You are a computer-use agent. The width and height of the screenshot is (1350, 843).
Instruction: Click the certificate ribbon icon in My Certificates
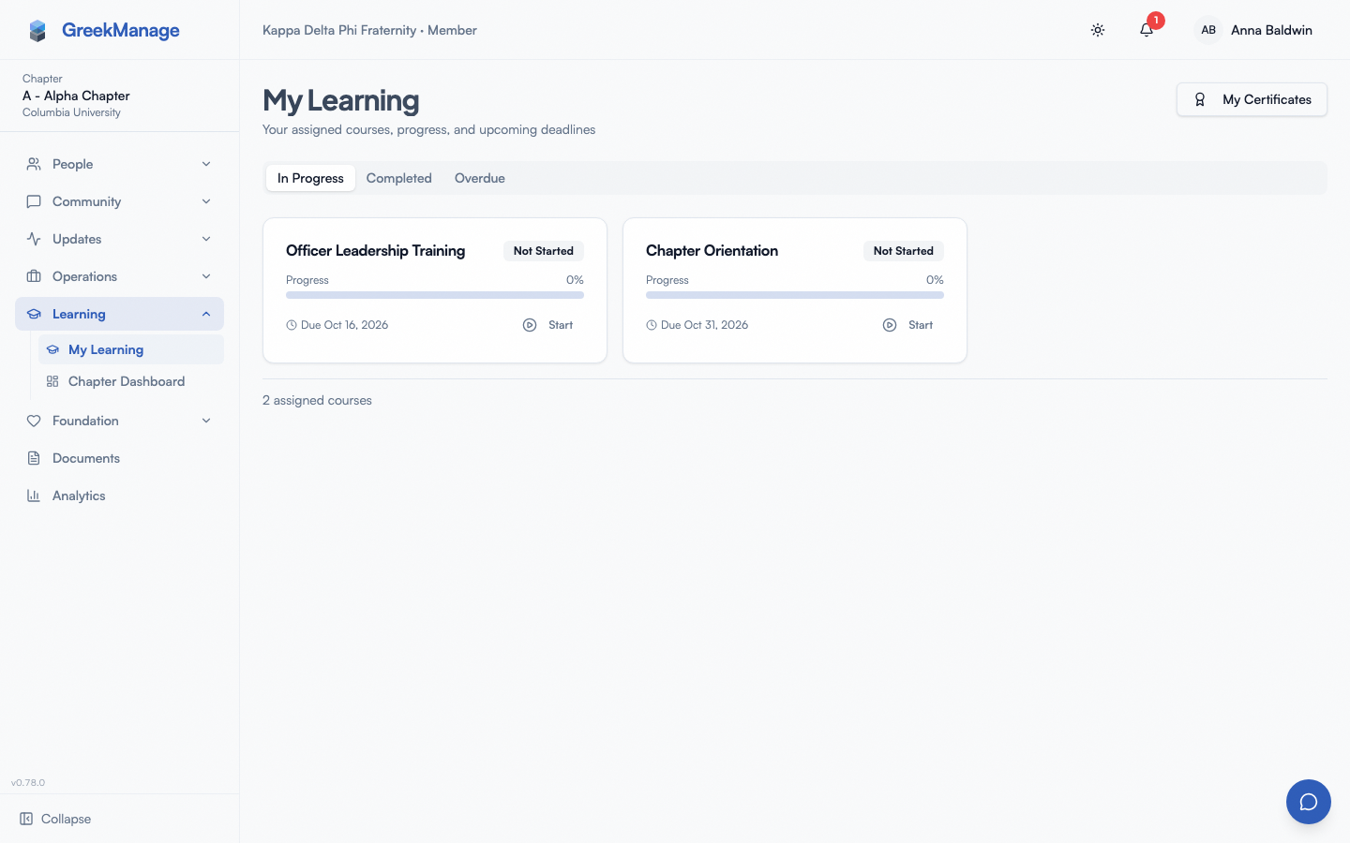click(x=1200, y=99)
